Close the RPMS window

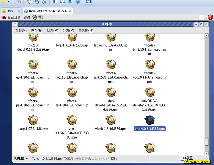pos(206,24)
